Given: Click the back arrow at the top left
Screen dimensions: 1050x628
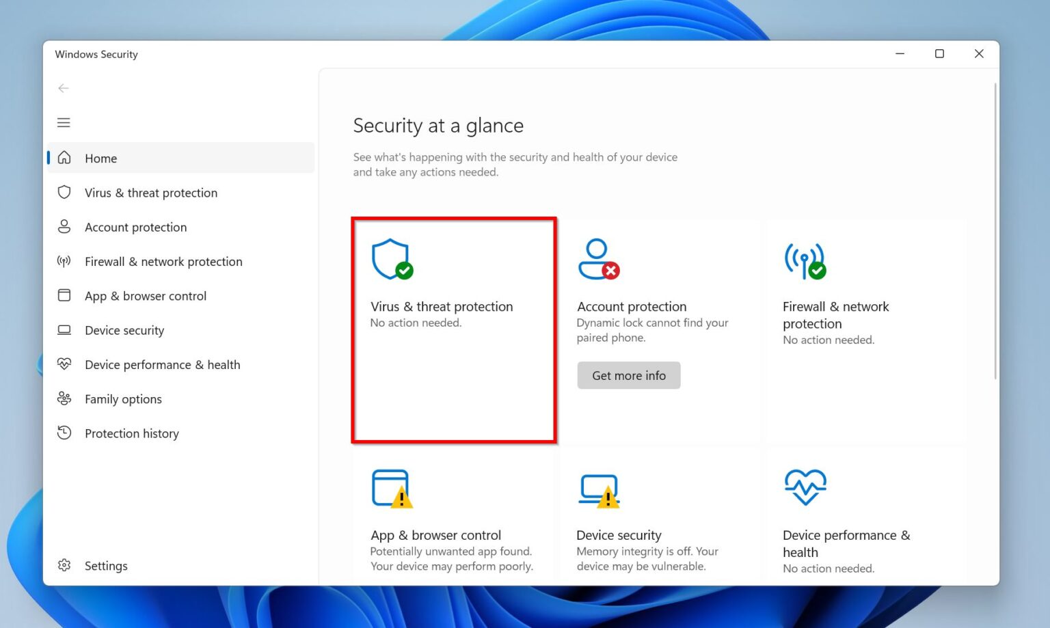Looking at the screenshot, I should coord(64,88).
